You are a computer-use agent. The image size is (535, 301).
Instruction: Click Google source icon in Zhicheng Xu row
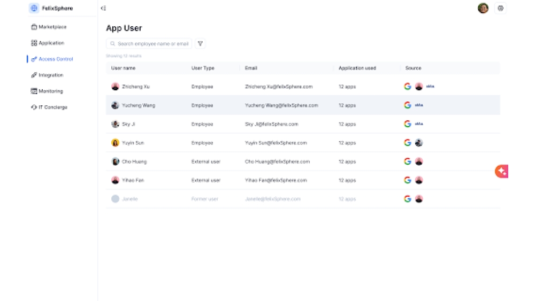tap(407, 87)
